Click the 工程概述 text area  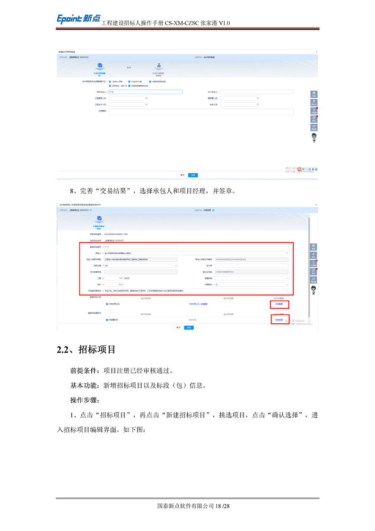pos(201,112)
